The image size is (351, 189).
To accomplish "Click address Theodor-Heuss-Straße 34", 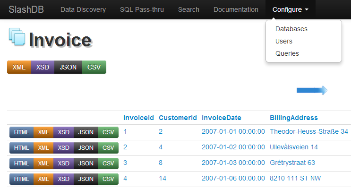I will tap(309, 131).
